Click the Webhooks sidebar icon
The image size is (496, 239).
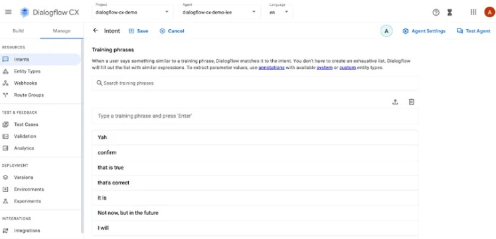tap(5, 83)
